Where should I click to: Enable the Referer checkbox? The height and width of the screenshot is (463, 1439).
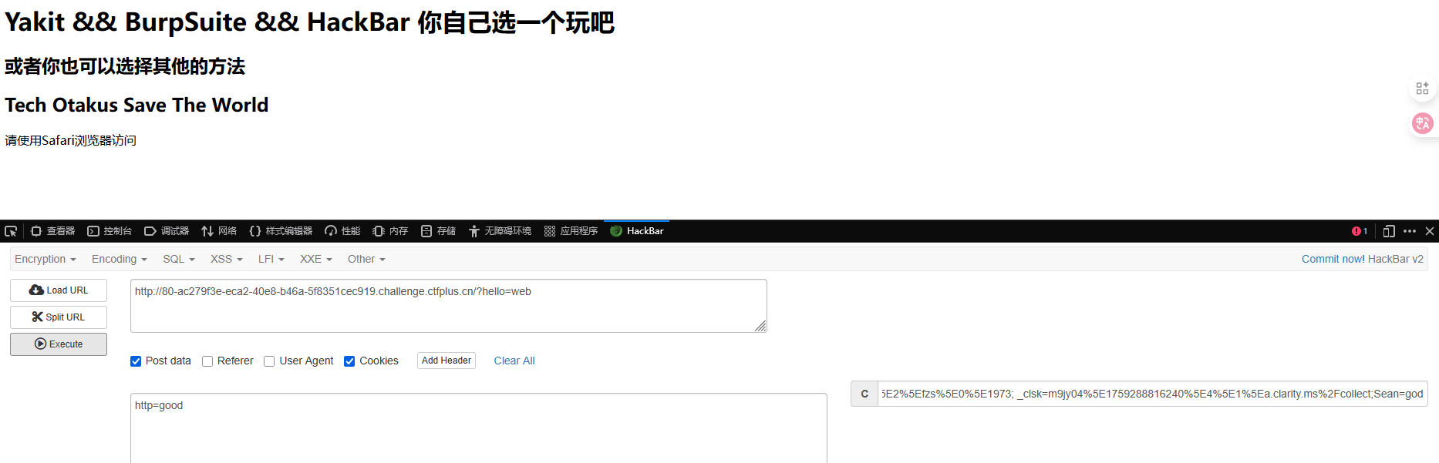coord(207,361)
